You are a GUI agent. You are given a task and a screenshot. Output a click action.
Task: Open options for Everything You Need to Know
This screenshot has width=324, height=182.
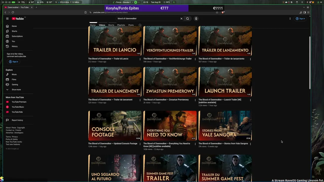(x=195, y=144)
